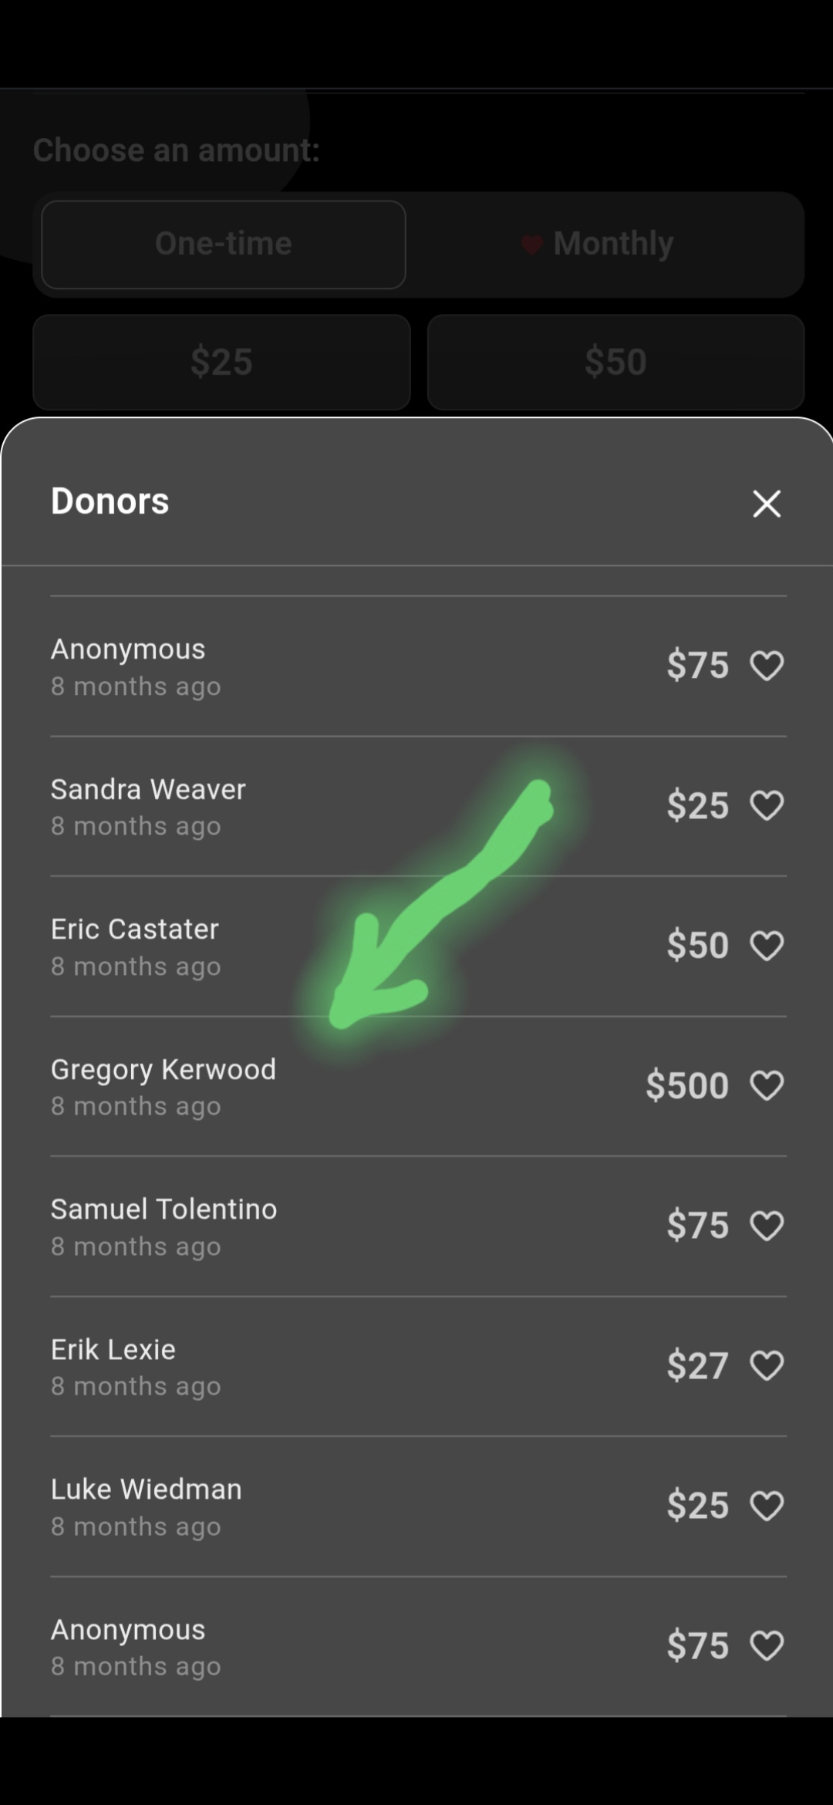Tap Erik Lexie donor name
833x1805 pixels.
(113, 1350)
